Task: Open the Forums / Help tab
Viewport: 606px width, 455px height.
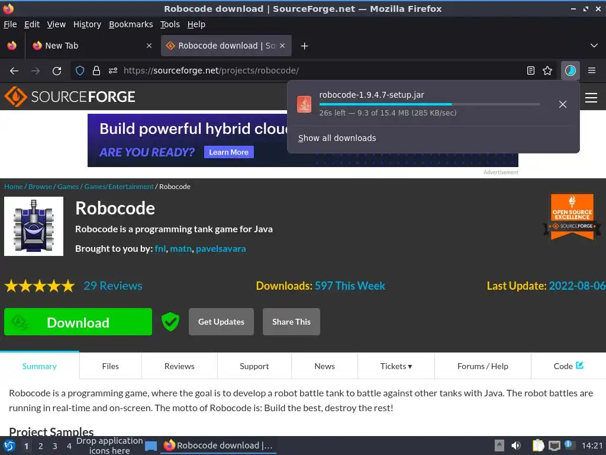Action: click(483, 366)
